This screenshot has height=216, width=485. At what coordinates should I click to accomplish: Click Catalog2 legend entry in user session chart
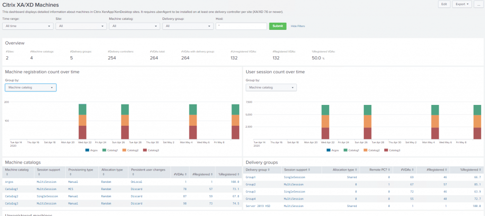372,150
